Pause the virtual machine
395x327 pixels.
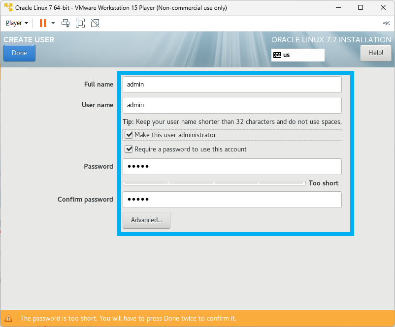click(43, 23)
